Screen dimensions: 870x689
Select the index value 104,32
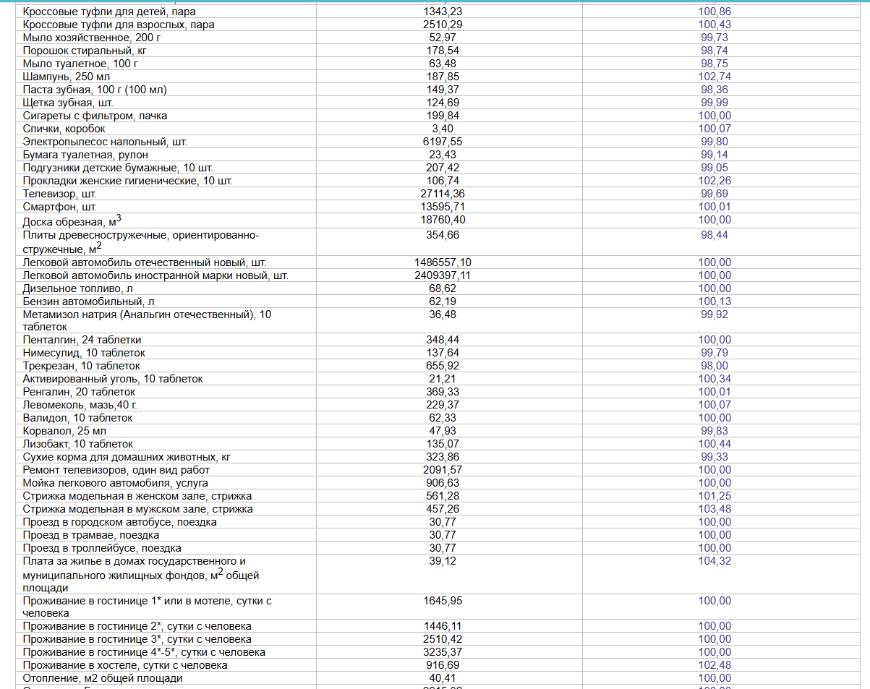[x=715, y=561]
